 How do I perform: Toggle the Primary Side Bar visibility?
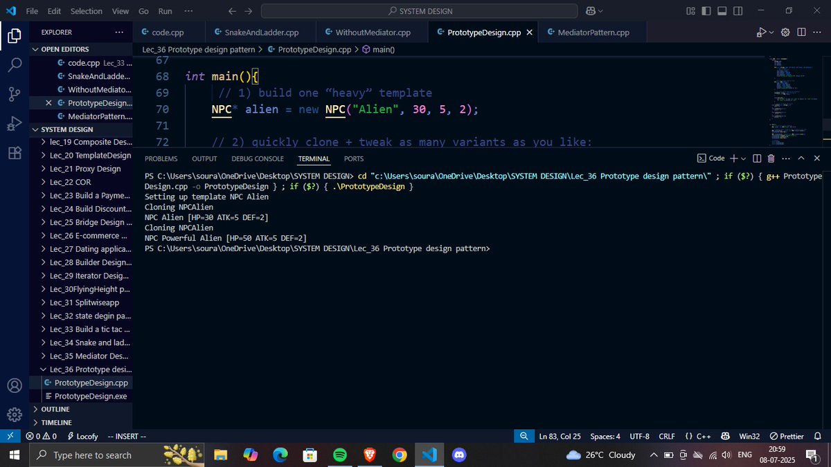706,11
